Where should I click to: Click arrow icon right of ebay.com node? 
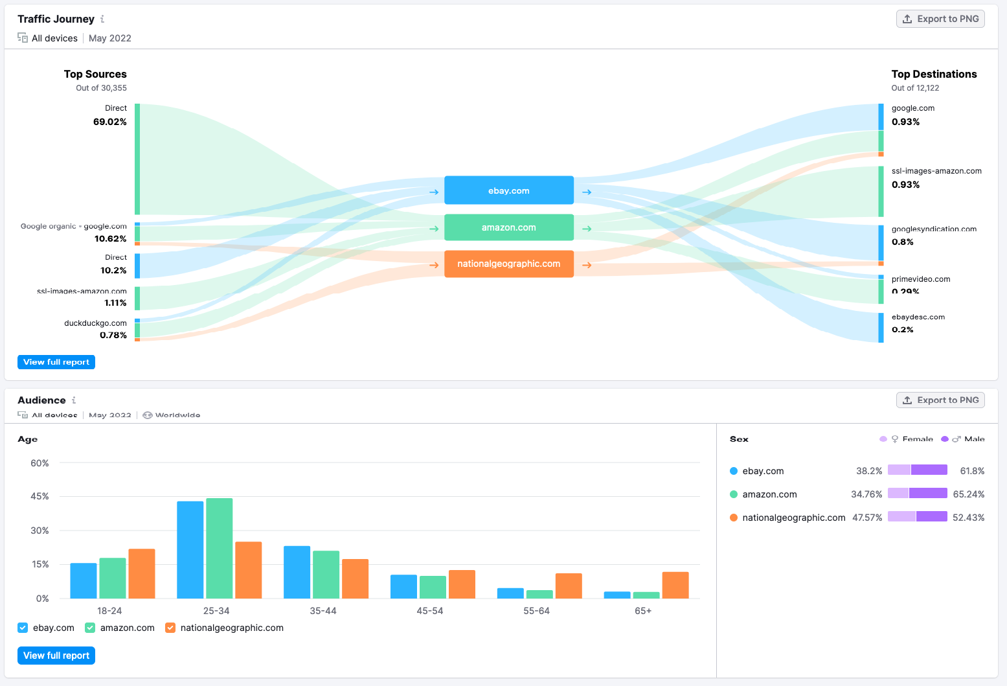coord(586,192)
